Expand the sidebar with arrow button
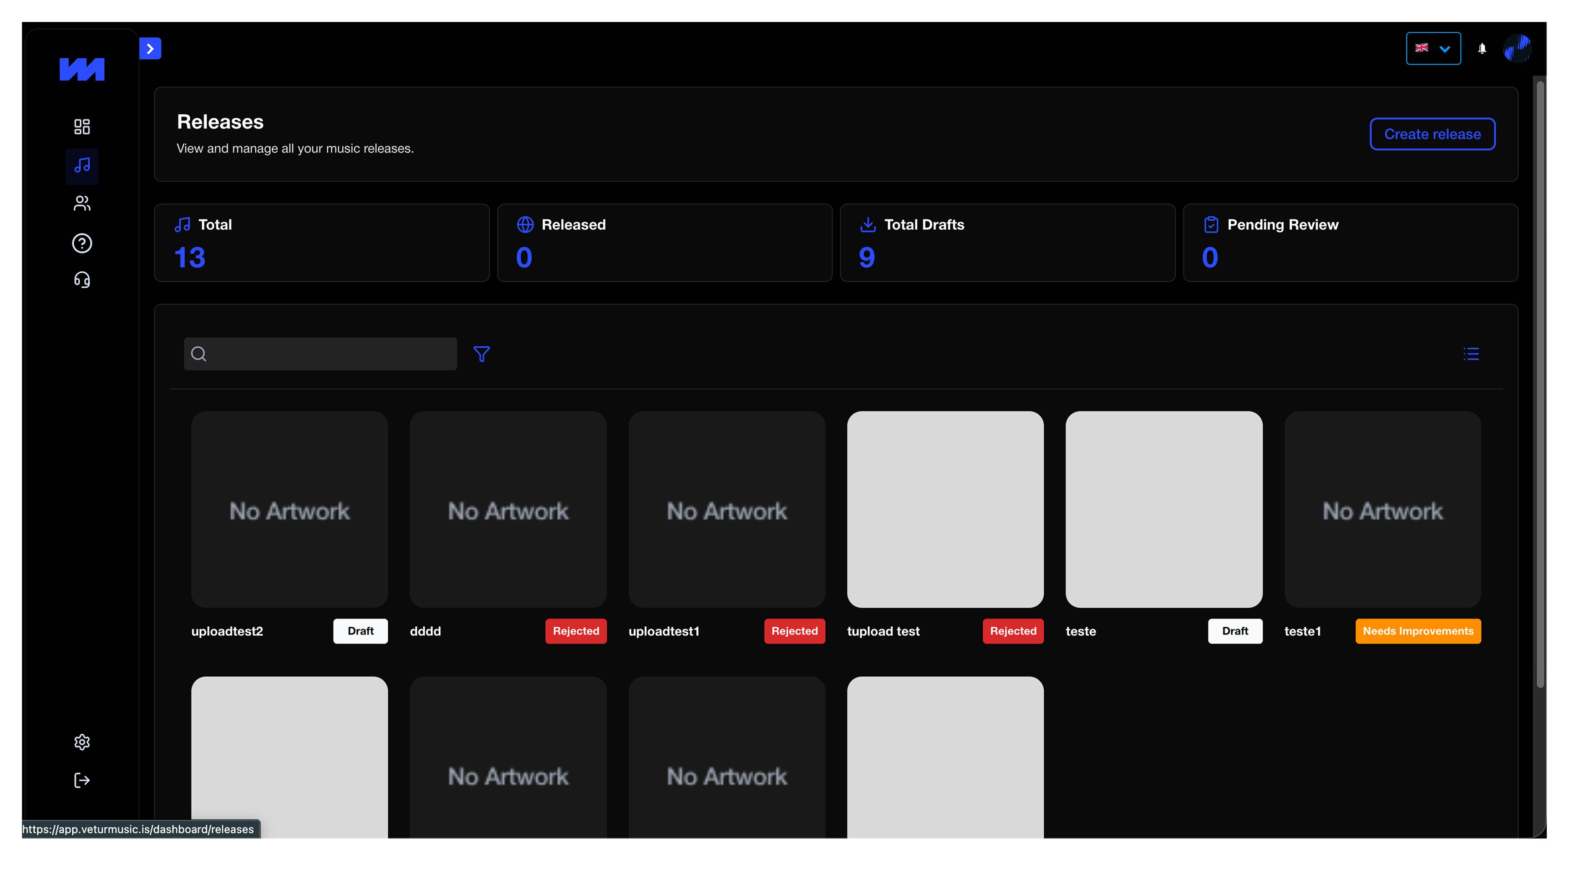Image resolution: width=1569 pixels, height=873 pixels. pos(150,49)
